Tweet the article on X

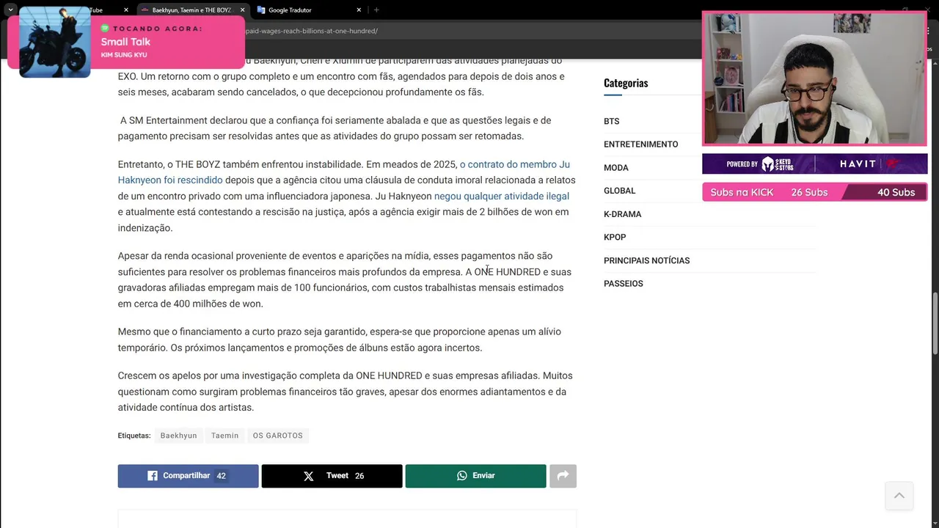[x=332, y=476]
